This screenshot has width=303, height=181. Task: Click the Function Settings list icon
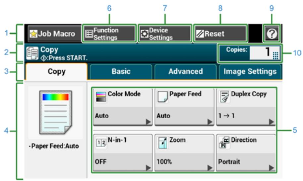(89, 34)
